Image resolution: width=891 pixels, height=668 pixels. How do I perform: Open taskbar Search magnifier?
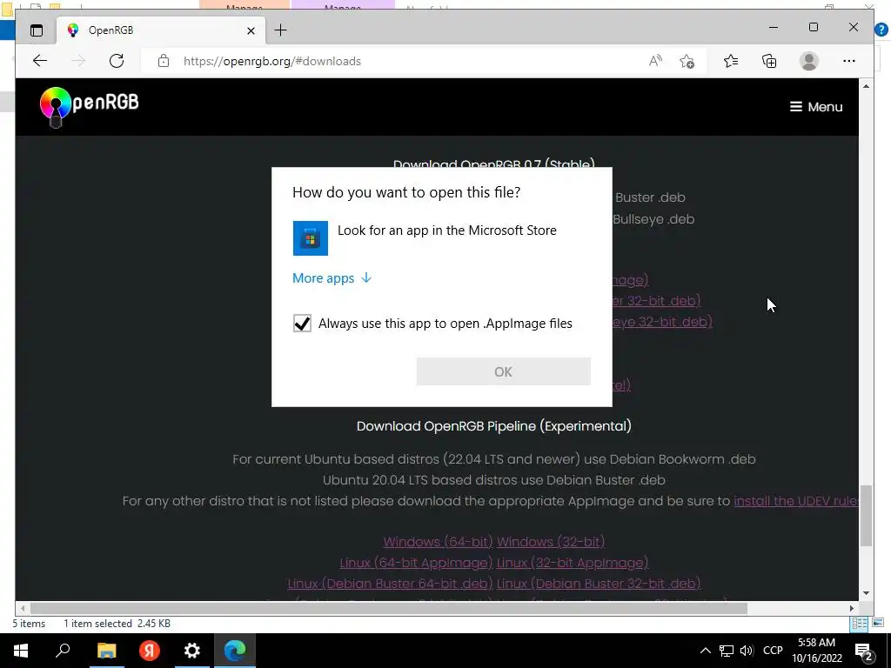(x=63, y=651)
